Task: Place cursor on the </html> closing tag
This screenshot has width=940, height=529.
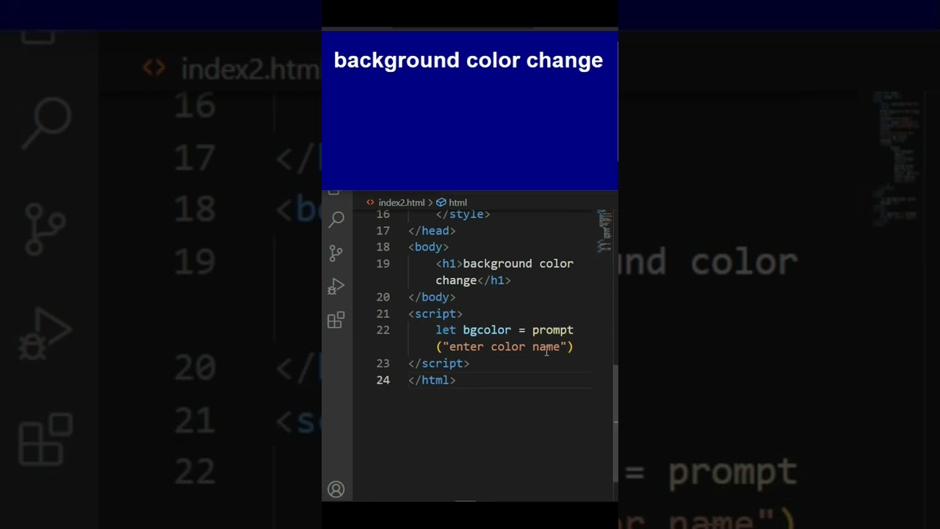Action: point(432,380)
